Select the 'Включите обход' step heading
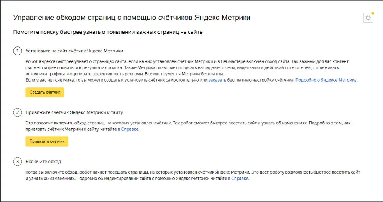The height and width of the screenshot is (202, 383). (43, 162)
